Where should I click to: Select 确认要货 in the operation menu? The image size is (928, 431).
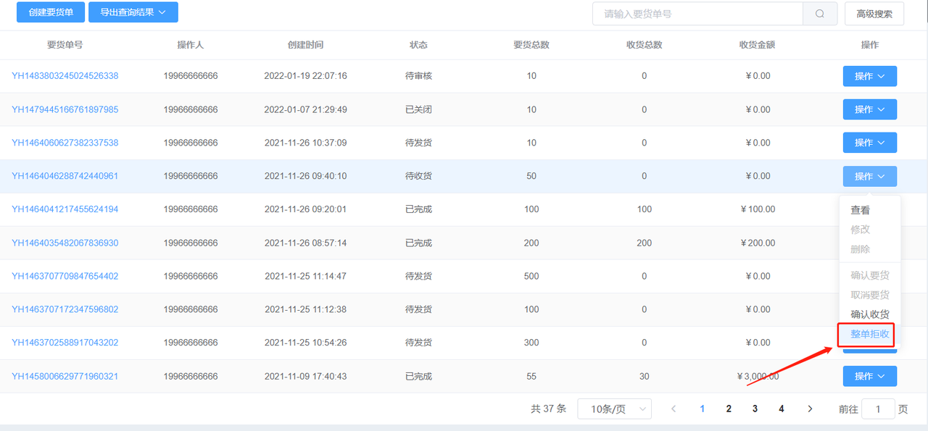click(870, 275)
